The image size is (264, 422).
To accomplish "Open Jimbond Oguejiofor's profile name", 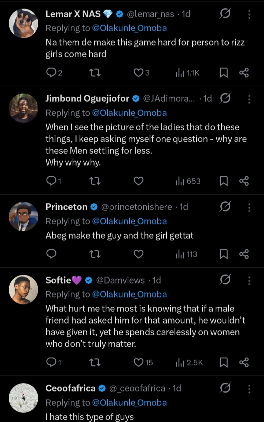I will [87, 98].
